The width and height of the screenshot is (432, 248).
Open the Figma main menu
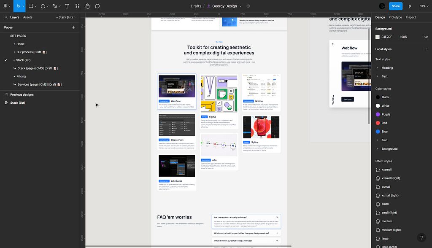pyautogui.click(x=5, y=6)
